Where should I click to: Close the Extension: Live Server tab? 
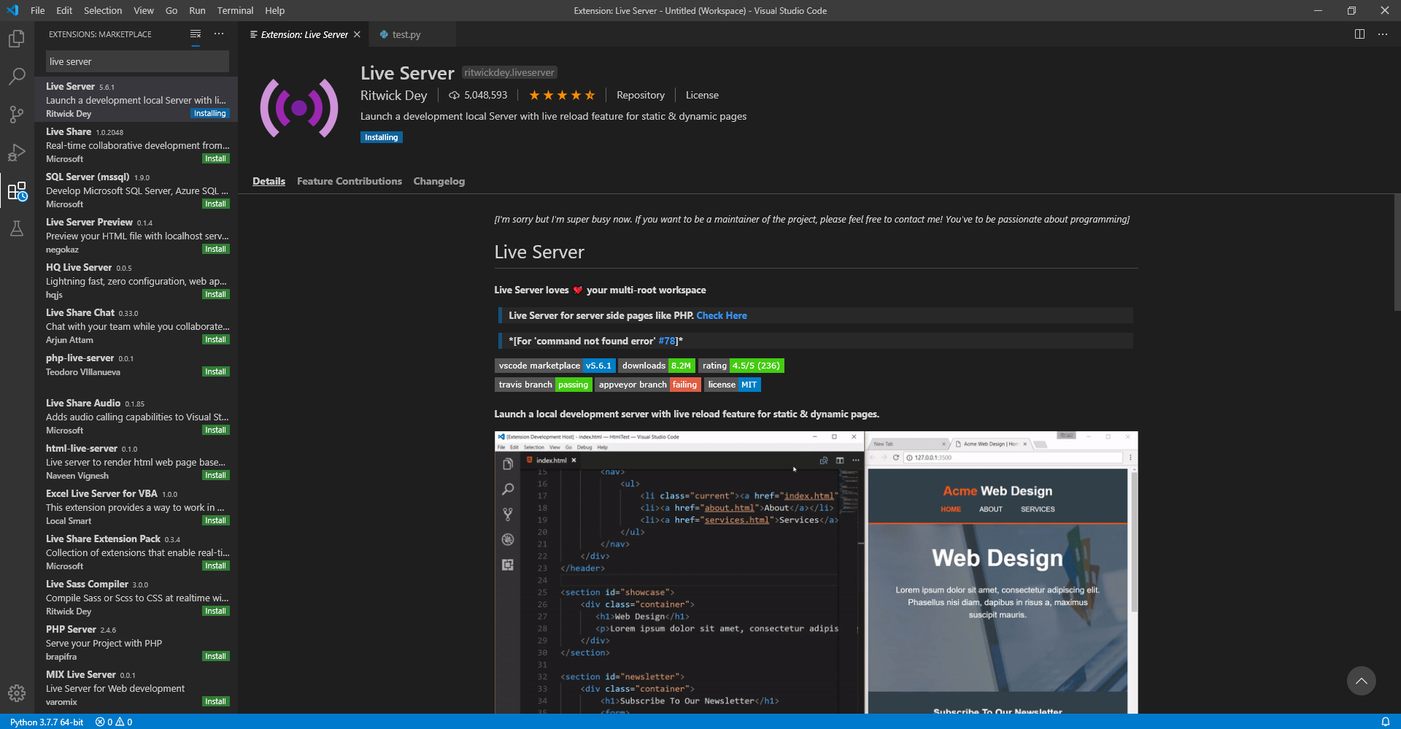coord(357,34)
